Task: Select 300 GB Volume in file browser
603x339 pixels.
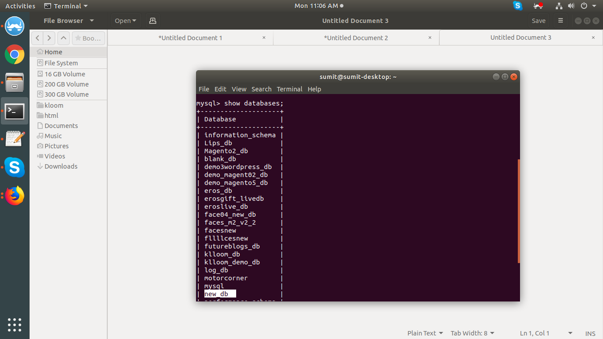Action: click(x=68, y=94)
